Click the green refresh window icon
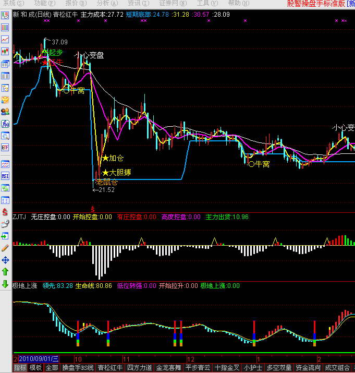 [x=5, y=188]
